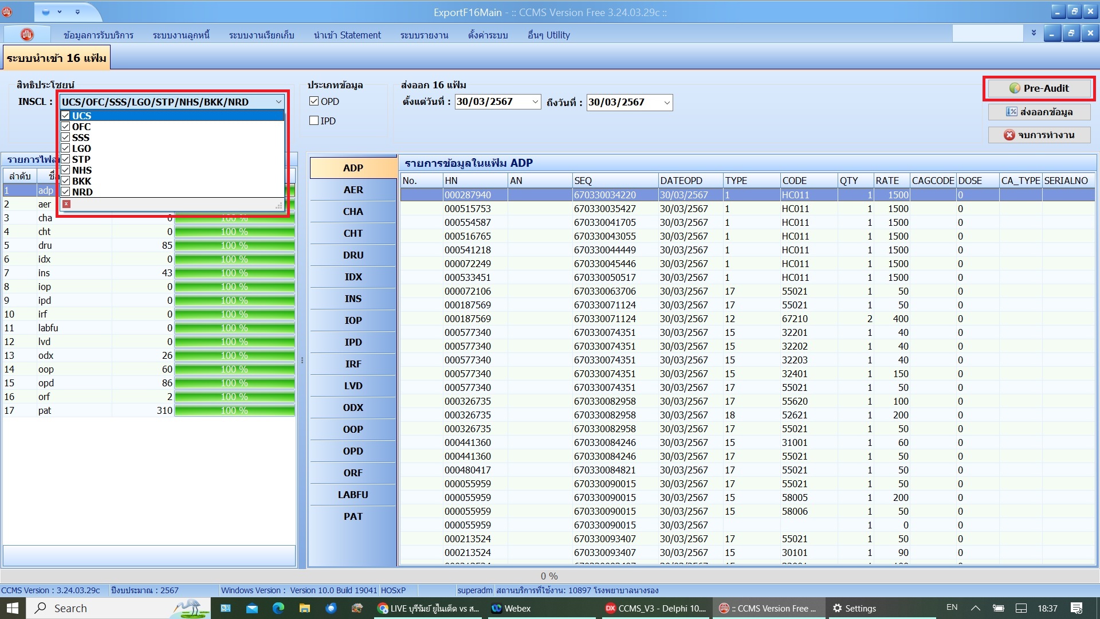Open start date picker dropdown

[x=535, y=102]
